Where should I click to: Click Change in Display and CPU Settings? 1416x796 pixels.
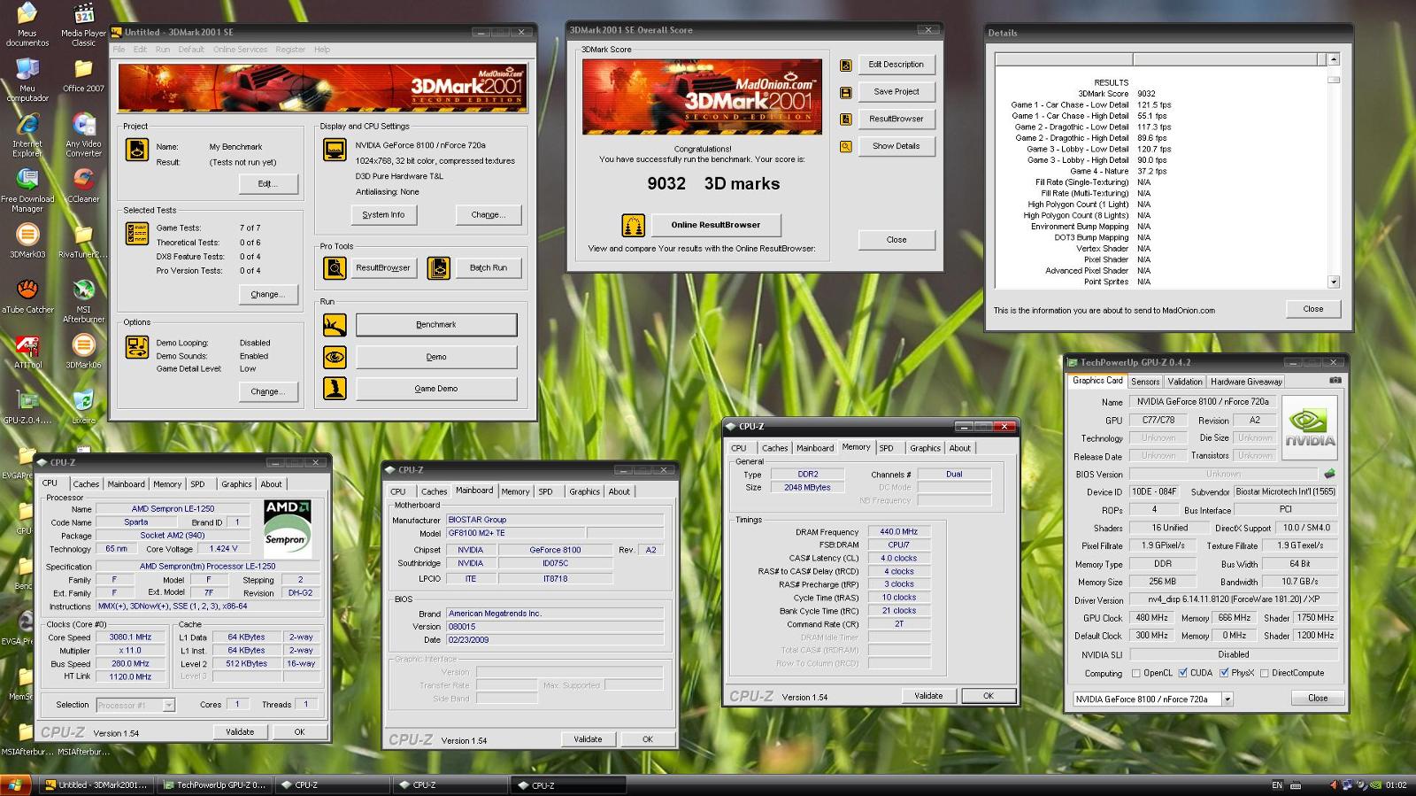point(489,215)
